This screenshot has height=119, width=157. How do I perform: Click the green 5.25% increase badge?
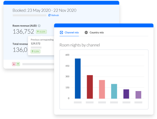click(x=36, y=51)
